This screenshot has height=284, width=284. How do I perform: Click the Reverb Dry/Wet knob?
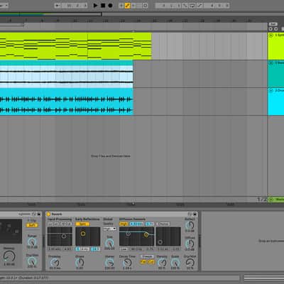point(190,263)
